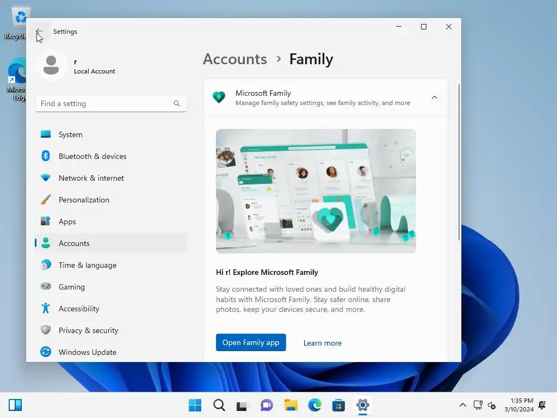557x418 pixels.
Task: Open the notification bell icon
Action: coord(542,405)
